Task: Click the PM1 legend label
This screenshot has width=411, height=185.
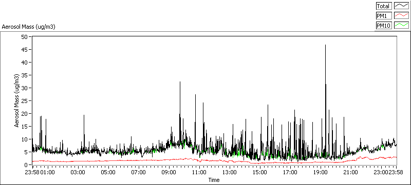Action: pyautogui.click(x=384, y=16)
